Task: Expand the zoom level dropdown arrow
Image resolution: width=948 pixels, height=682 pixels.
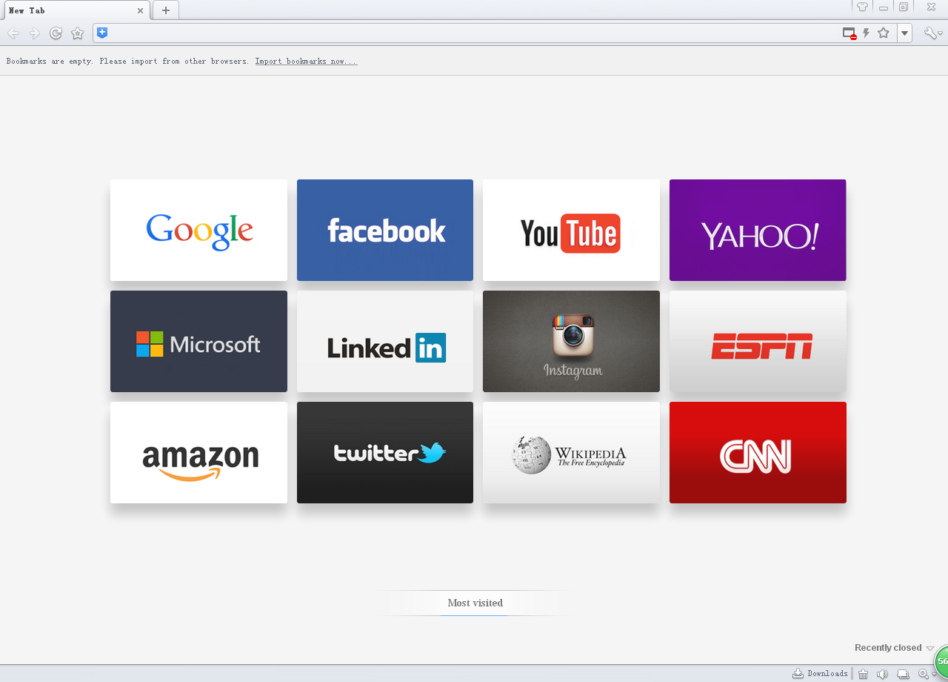Action: (x=935, y=675)
